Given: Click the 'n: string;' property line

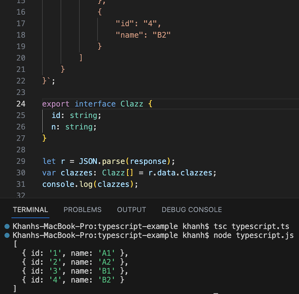Looking at the screenshot, I should pyautogui.click(x=74, y=127).
